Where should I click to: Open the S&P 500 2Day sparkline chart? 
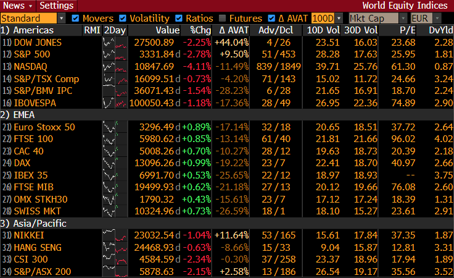coord(115,54)
